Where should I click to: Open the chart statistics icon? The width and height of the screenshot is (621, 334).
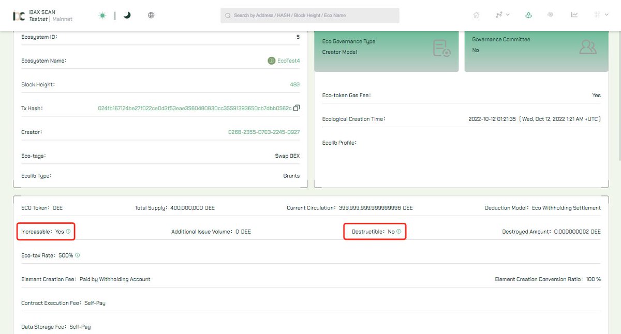(574, 15)
